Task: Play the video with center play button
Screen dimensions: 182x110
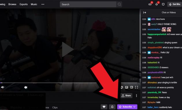Action: [x=67, y=49]
